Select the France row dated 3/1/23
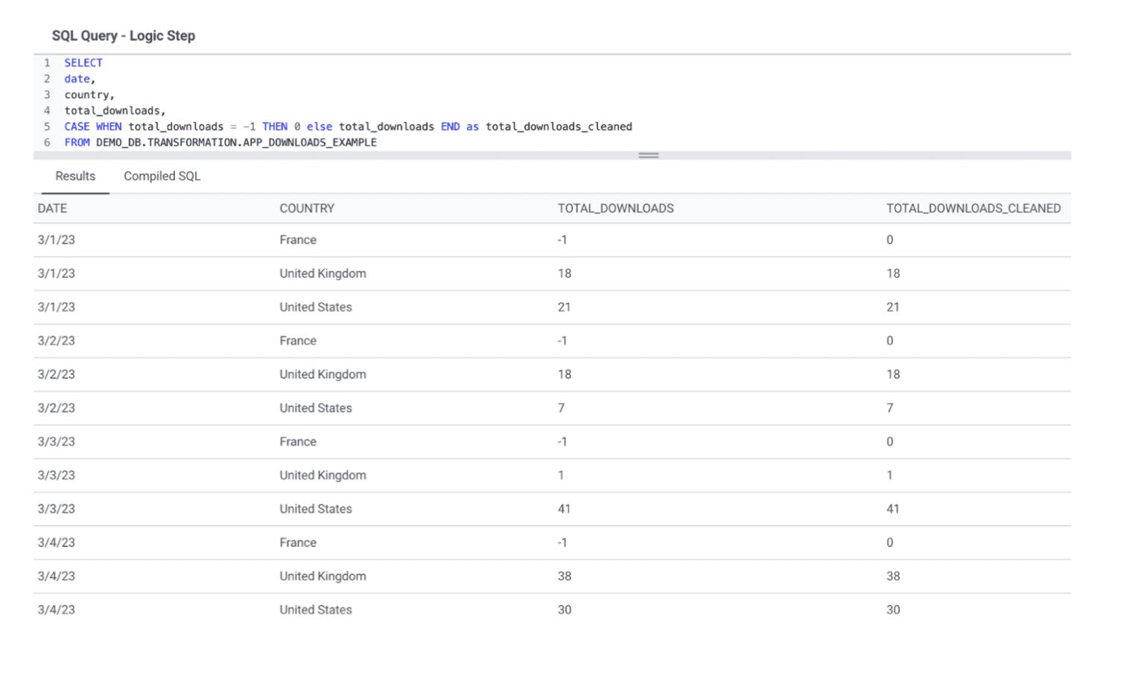The width and height of the screenshot is (1144, 677). point(298,240)
